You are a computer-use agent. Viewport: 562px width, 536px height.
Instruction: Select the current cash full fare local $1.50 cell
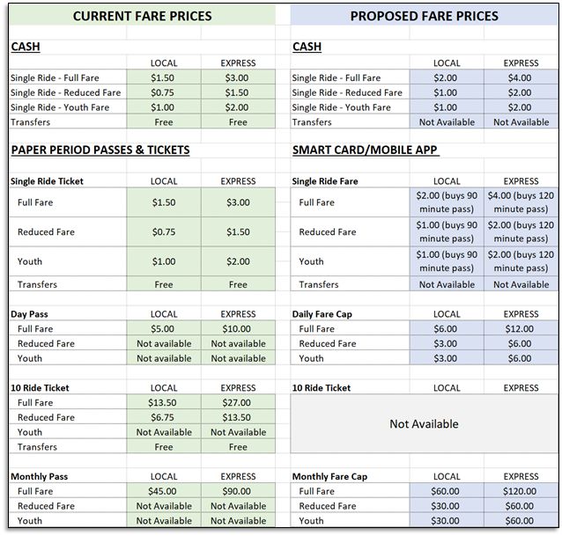[x=164, y=77]
